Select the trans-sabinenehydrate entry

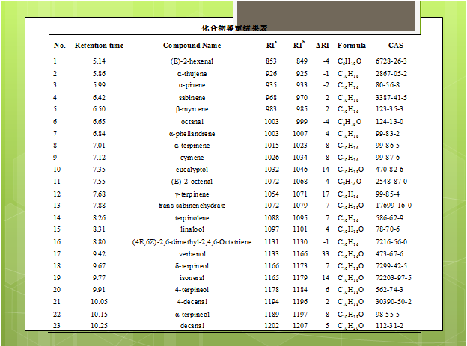[x=192, y=206]
